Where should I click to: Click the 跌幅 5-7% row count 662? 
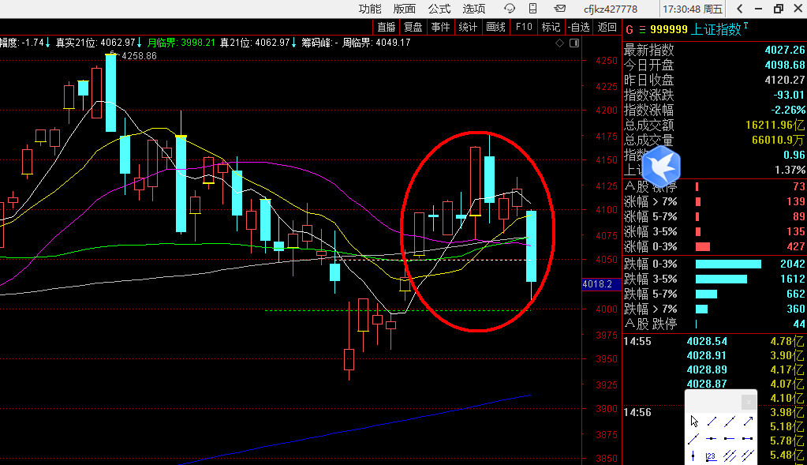795,294
